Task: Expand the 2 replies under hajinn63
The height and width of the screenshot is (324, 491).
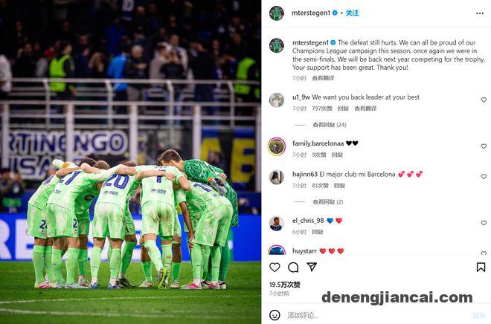Action: pyautogui.click(x=328, y=202)
